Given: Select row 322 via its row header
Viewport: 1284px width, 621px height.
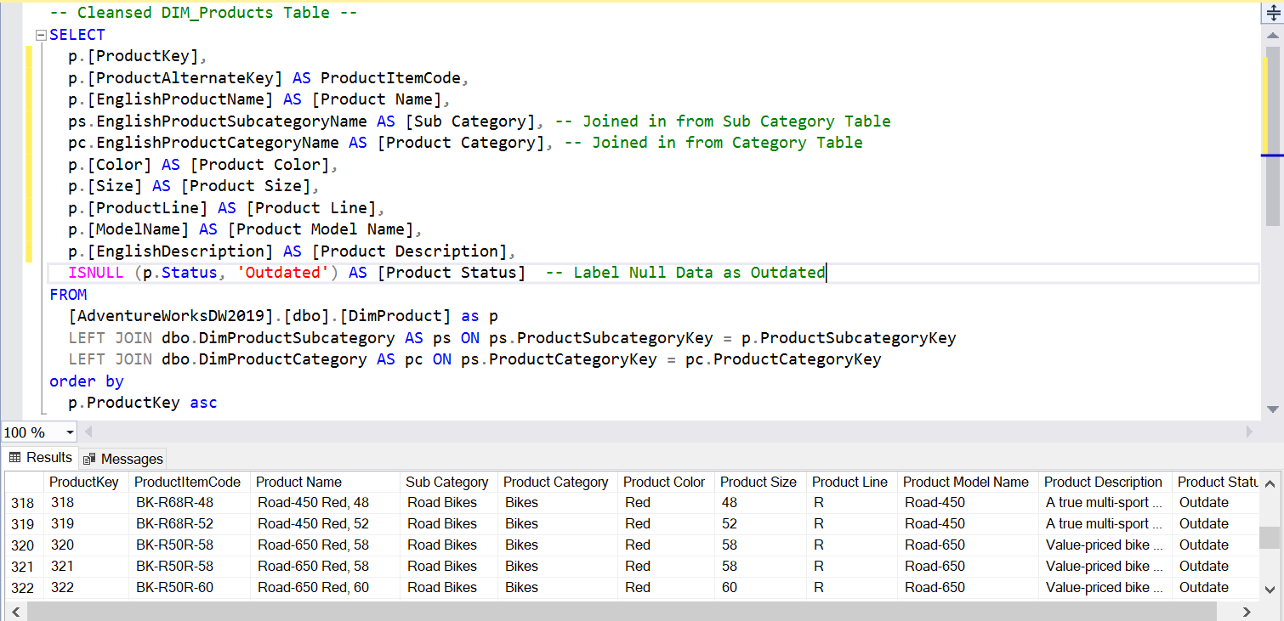Looking at the screenshot, I should pos(24,588).
